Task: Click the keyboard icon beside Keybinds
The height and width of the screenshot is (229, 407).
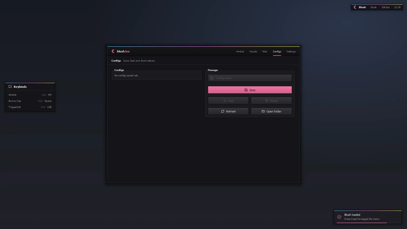Action: (10, 87)
